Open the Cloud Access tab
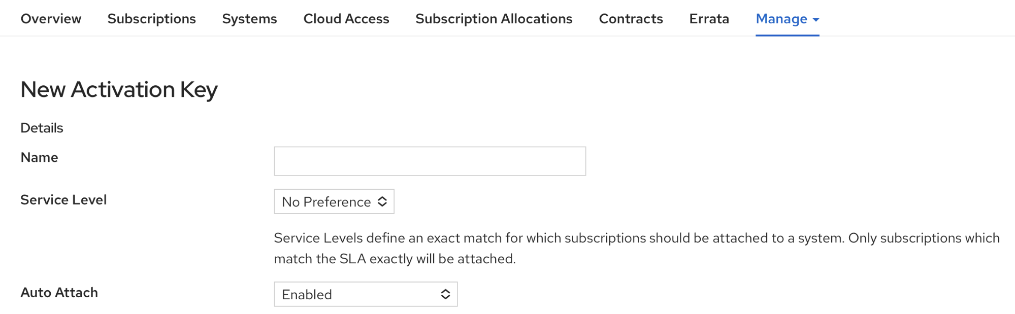1015x314 pixels. [x=346, y=19]
